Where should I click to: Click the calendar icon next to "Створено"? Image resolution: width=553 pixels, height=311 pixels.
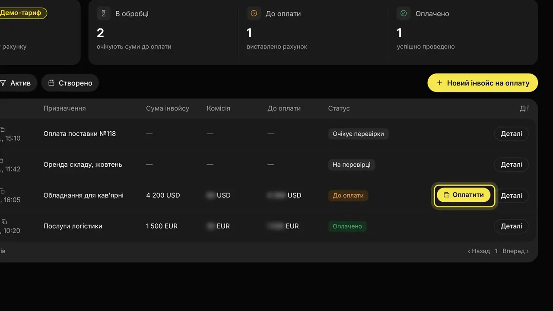coord(51,83)
